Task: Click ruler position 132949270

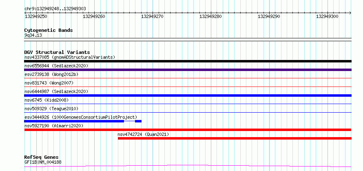Action: tap(152, 16)
